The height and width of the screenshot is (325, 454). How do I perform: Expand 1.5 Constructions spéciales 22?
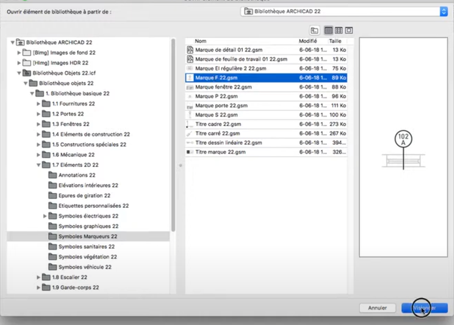(38, 144)
